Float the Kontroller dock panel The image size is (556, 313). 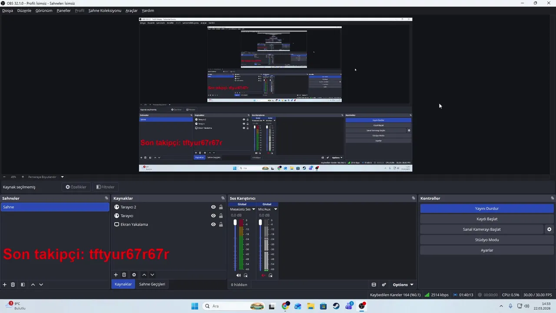click(552, 198)
